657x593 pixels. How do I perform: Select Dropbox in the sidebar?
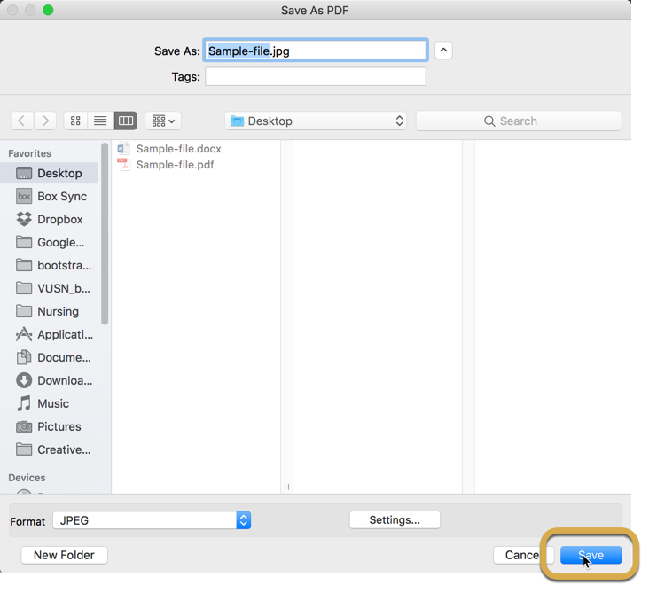59,219
